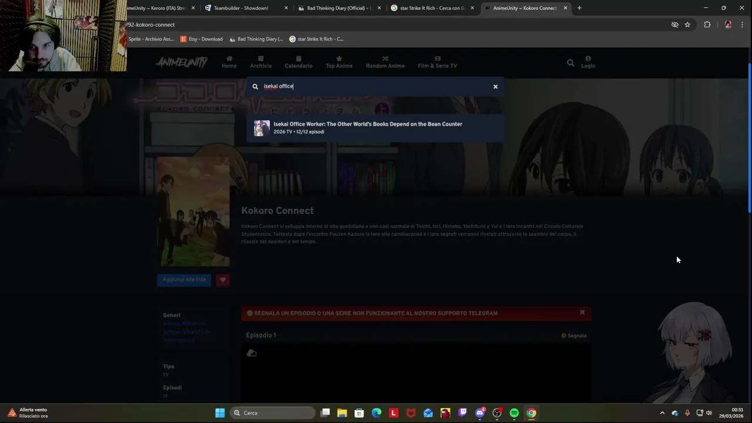
Task: Open the Windows Start menu
Action: (x=220, y=413)
